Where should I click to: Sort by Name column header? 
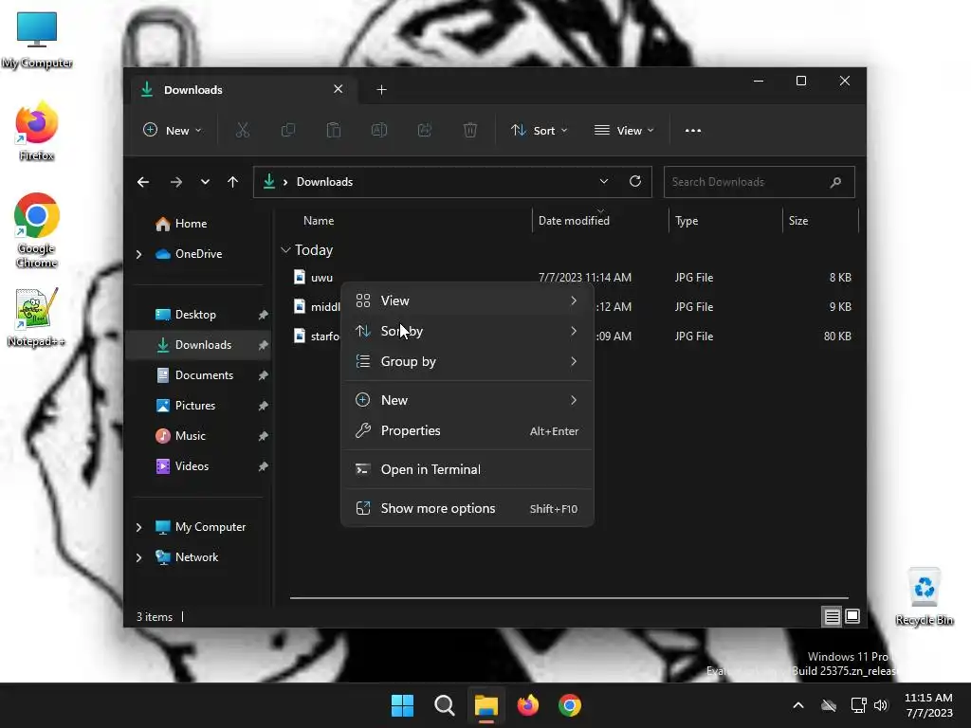click(319, 221)
